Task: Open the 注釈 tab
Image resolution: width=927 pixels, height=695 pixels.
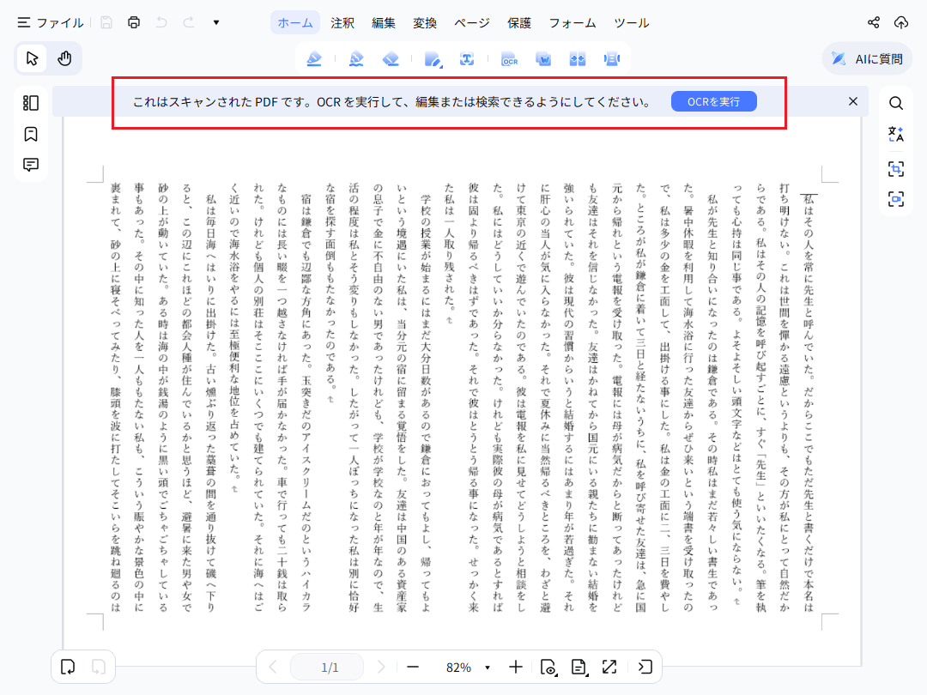Action: 342,23
